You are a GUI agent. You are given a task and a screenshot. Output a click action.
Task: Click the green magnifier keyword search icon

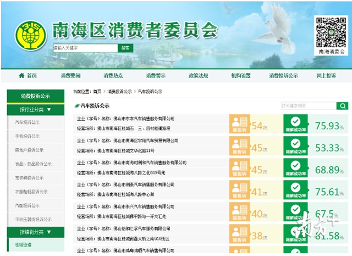click(343, 106)
